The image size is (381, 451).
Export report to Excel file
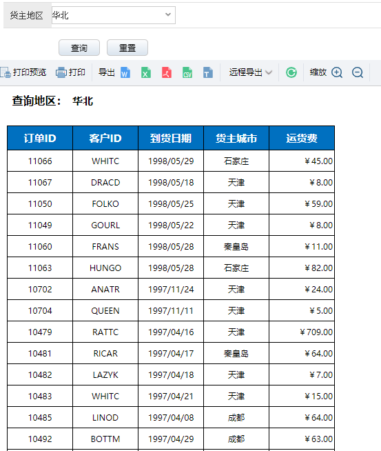tap(146, 72)
